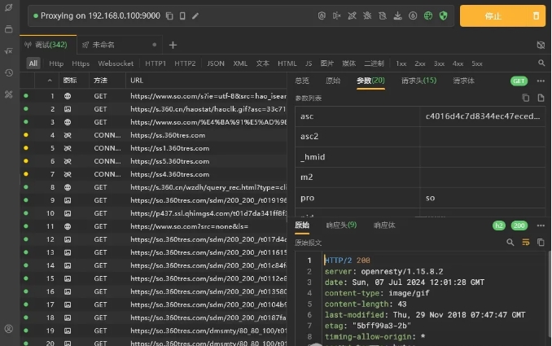Open the response panel three-dot menu
The height and width of the screenshot is (346, 552).
tap(540, 225)
